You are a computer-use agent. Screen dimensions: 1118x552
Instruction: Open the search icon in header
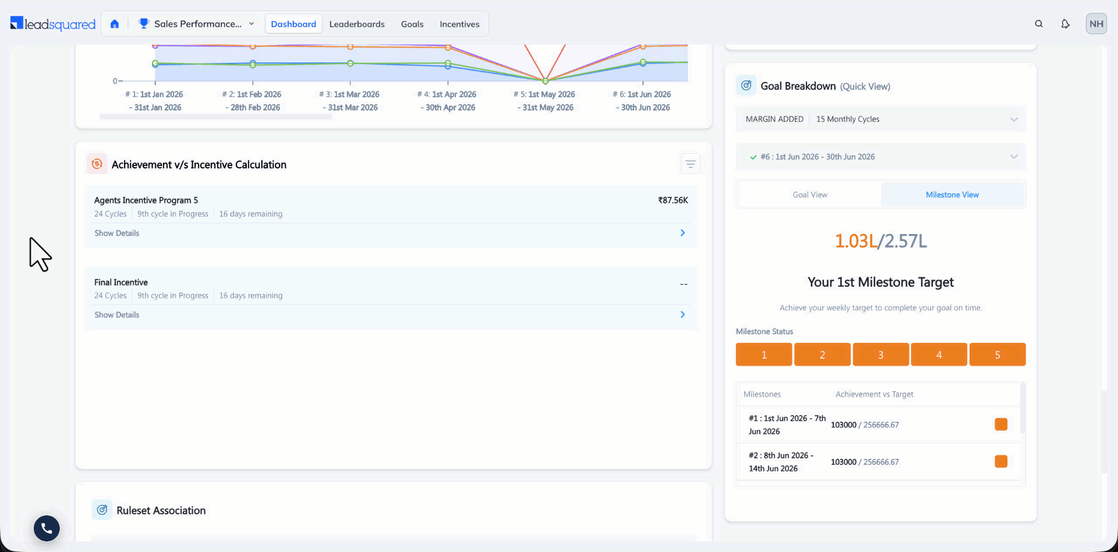point(1039,24)
